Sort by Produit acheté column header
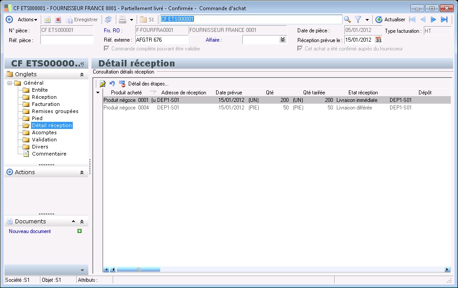458x288 pixels. (126, 93)
